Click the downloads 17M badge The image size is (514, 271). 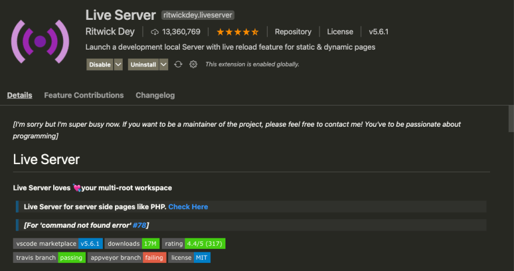[x=132, y=244]
